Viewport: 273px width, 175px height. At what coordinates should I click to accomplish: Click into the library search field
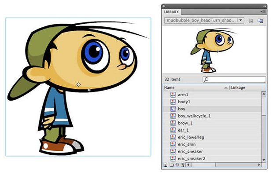pyautogui.click(x=234, y=80)
